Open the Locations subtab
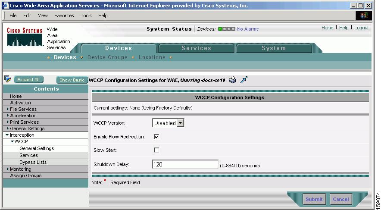Viewport: 381px width, 210px height. pyautogui.click(x=152, y=57)
